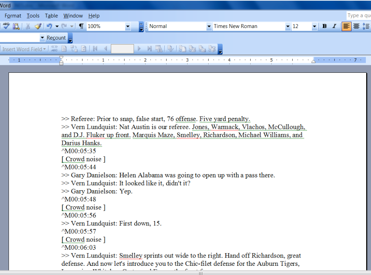
Task: Activate the Format Painter brush
Action: point(38,26)
